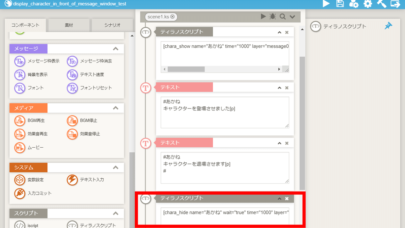Collapse the キャラクターを退場させます text block
The image size is (405, 228).
[x=279, y=143]
